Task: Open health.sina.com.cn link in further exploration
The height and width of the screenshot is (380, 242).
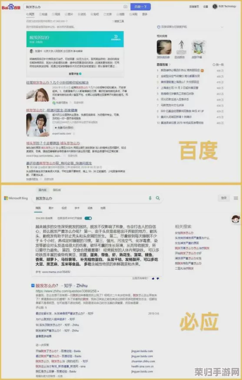Action: point(142,366)
